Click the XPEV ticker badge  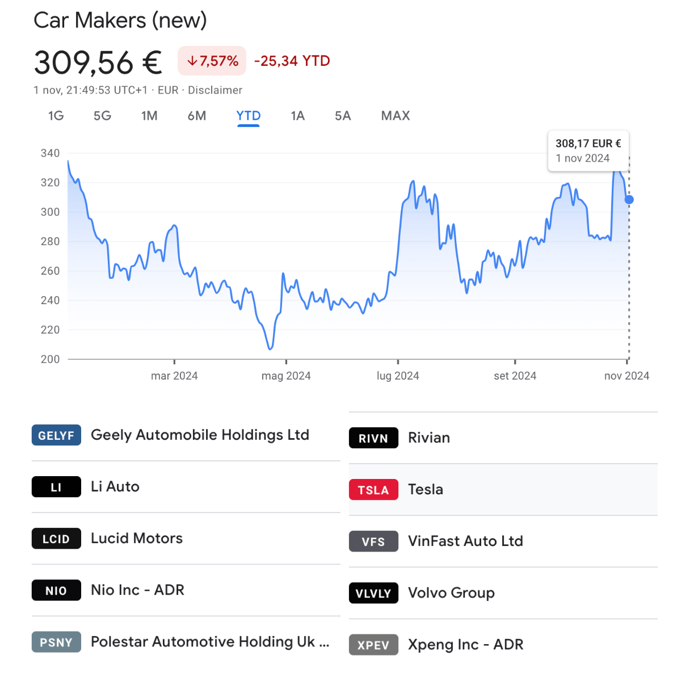373,645
